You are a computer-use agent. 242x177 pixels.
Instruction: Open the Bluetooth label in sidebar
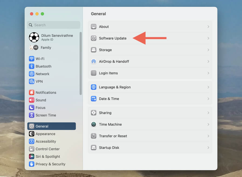coord(43,66)
